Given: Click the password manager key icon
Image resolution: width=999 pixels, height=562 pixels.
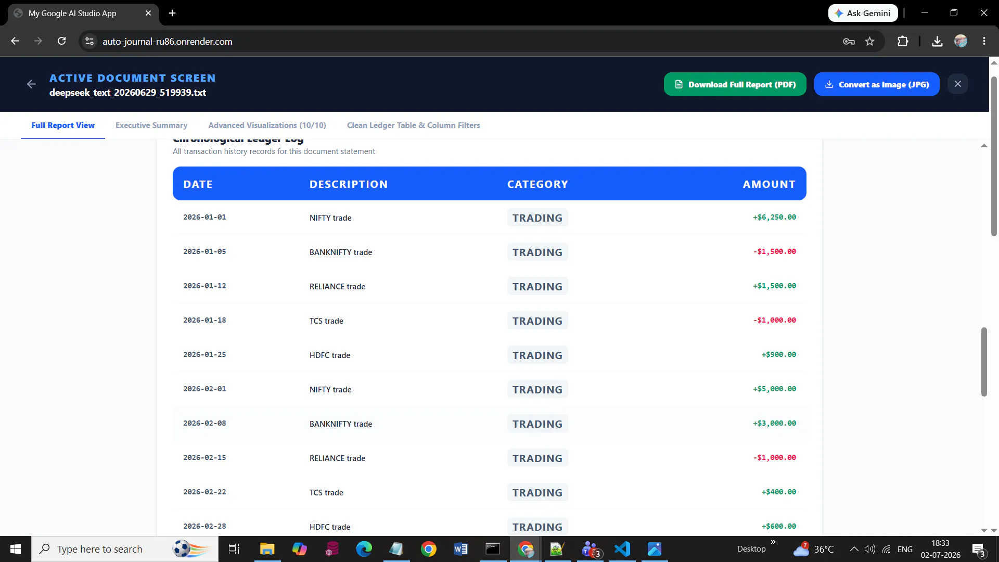Looking at the screenshot, I should [x=849, y=42].
